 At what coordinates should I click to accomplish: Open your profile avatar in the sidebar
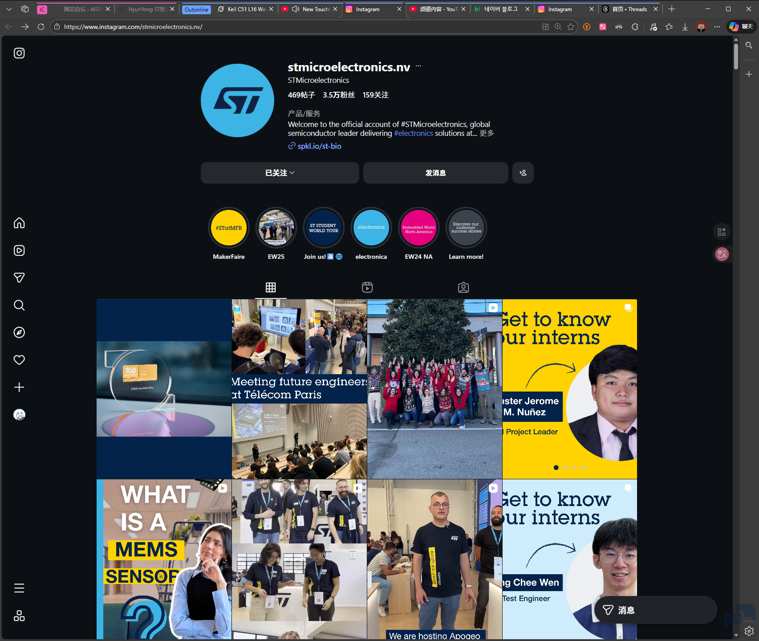click(x=19, y=415)
